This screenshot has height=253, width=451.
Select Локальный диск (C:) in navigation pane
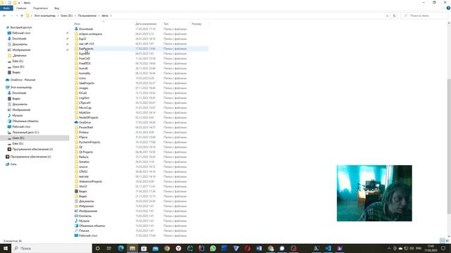(25, 132)
